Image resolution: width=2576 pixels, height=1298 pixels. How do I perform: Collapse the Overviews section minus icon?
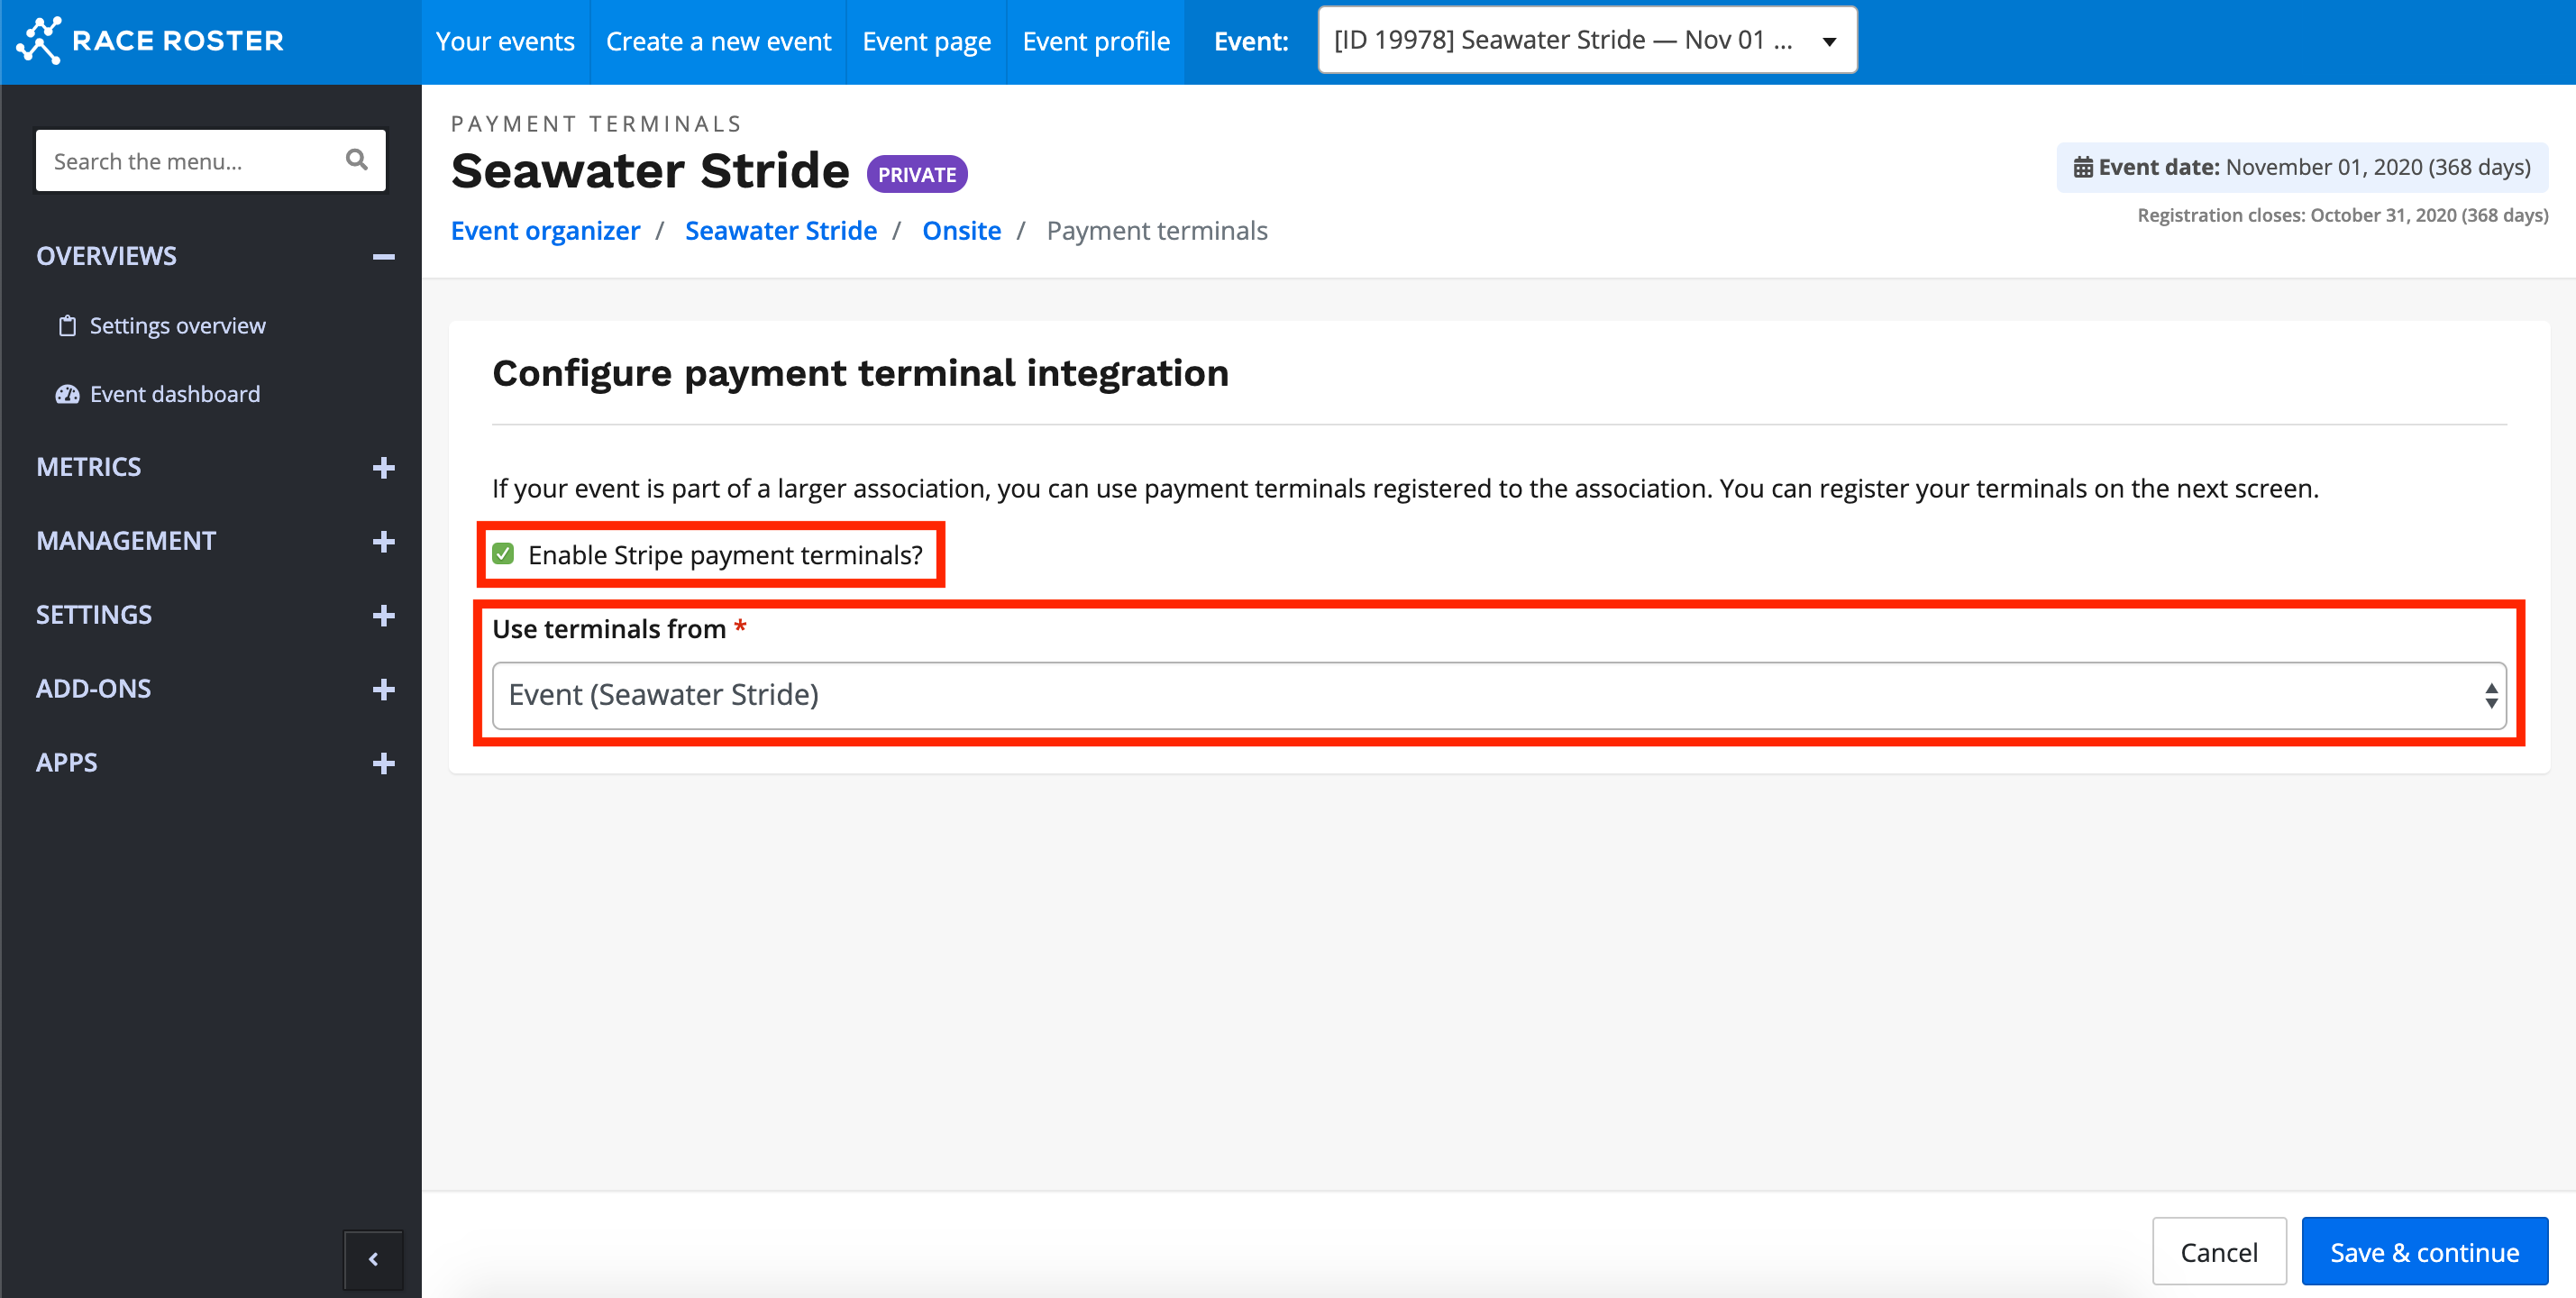[383, 257]
